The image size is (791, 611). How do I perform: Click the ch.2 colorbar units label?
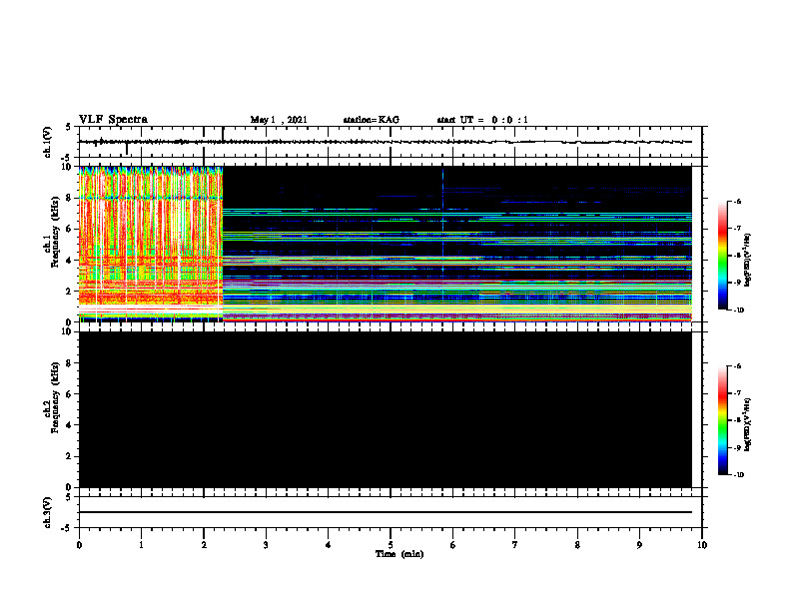tap(748, 424)
